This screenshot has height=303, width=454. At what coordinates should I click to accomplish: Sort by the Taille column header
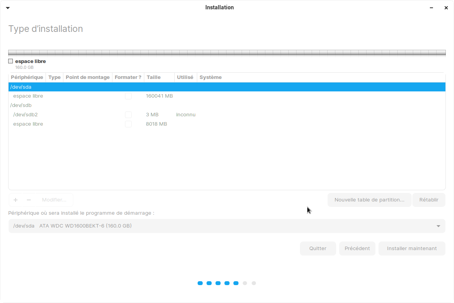coord(154,77)
